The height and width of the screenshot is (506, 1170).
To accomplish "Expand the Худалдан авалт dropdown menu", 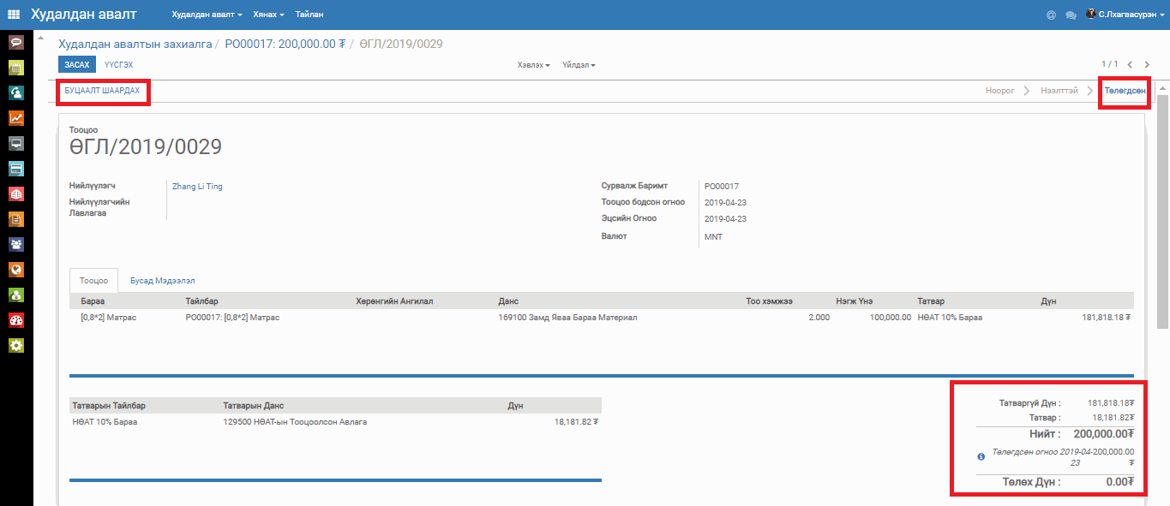I will coord(207,15).
